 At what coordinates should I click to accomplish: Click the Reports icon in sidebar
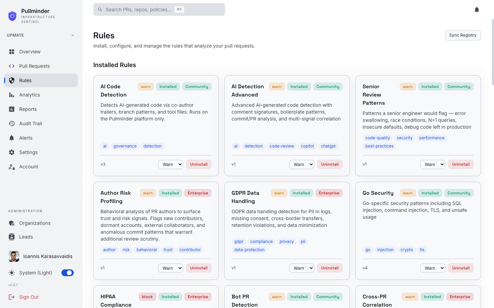click(x=12, y=109)
